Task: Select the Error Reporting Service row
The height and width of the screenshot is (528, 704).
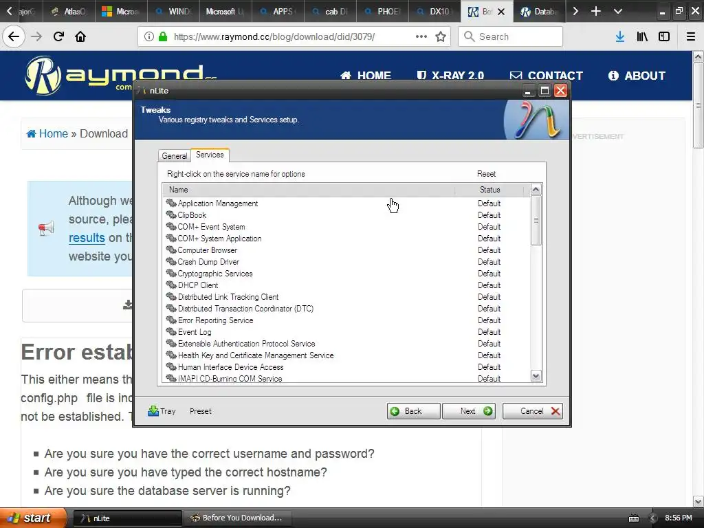Action: [x=346, y=320]
